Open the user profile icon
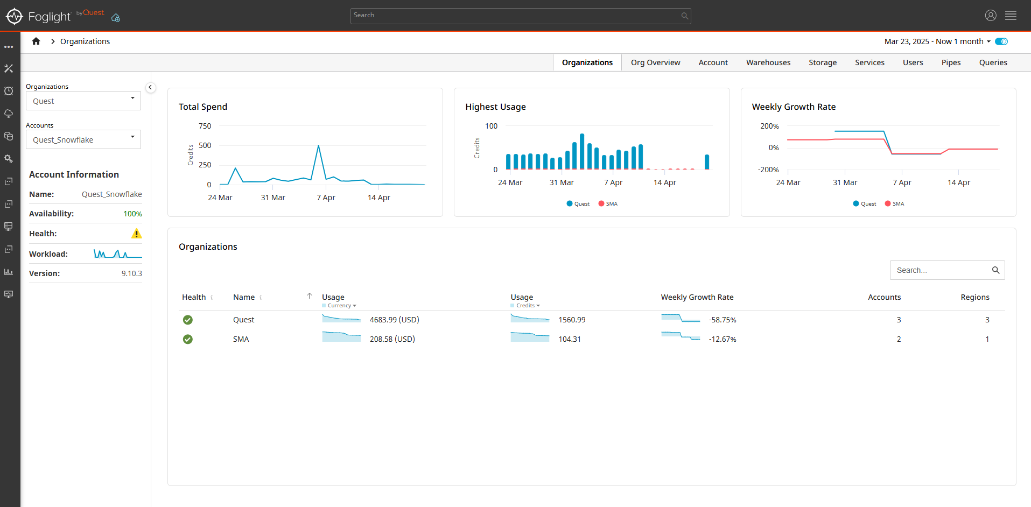The width and height of the screenshot is (1031, 507). point(991,16)
